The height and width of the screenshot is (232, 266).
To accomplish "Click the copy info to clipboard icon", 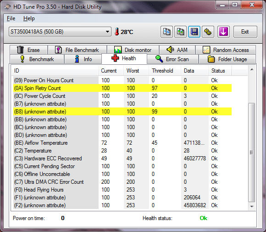I will [166, 32].
